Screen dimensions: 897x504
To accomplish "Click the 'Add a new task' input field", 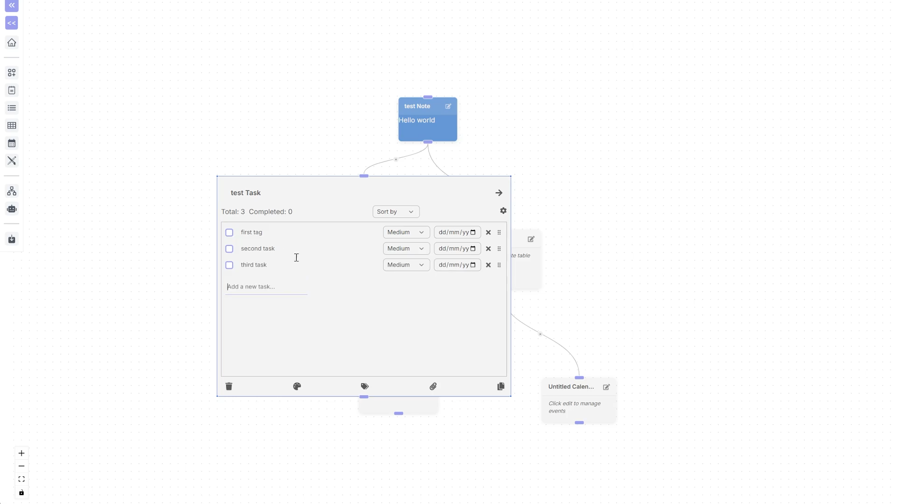I will [x=266, y=287].
